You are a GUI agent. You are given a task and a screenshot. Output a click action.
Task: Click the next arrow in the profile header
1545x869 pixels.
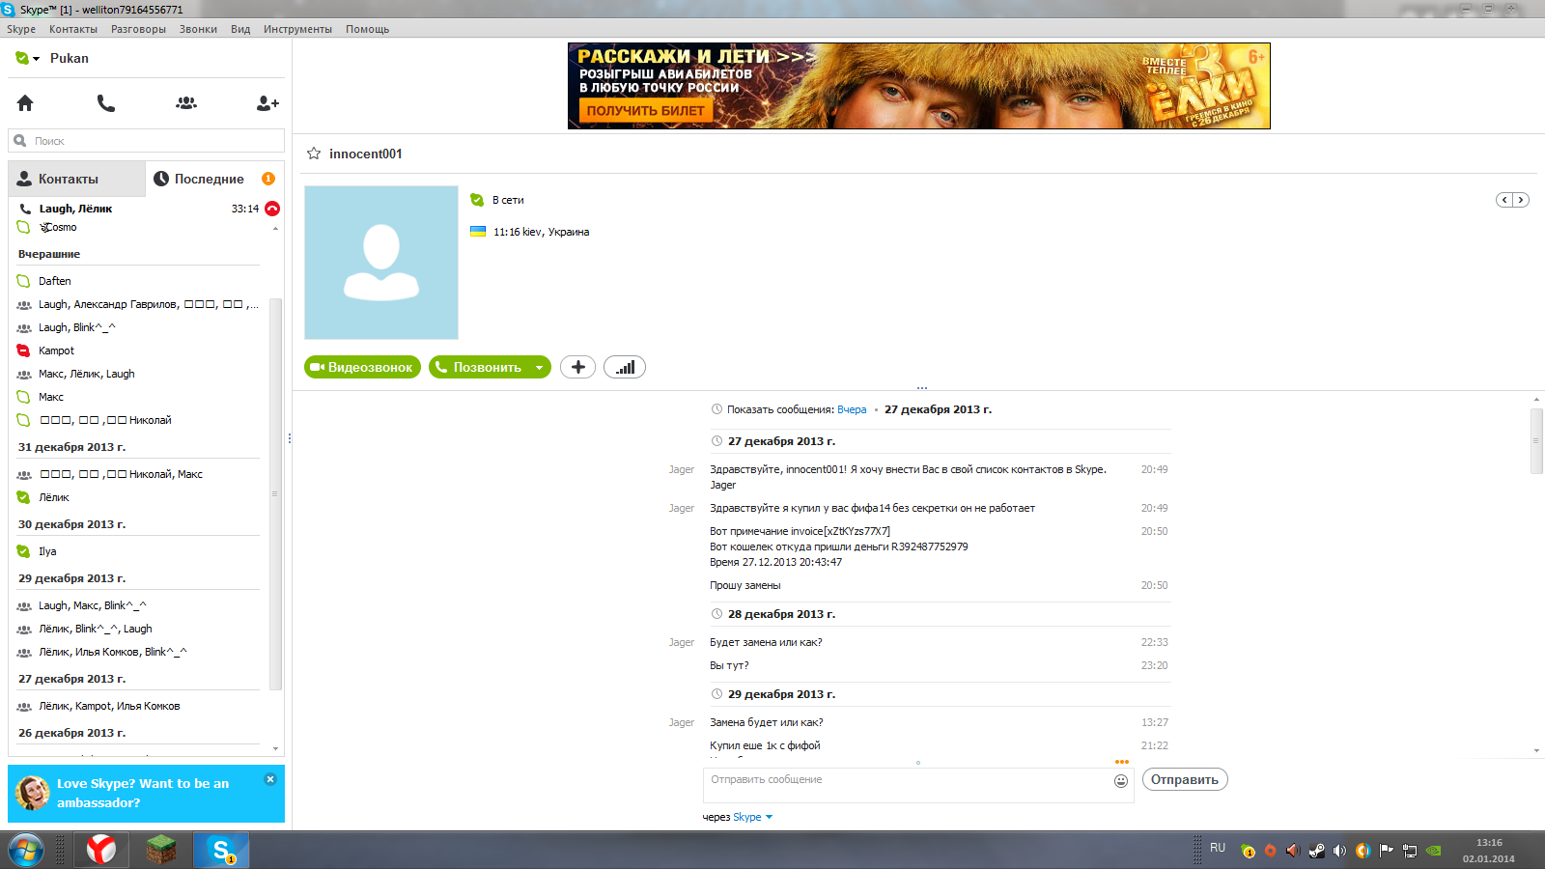(x=1521, y=200)
